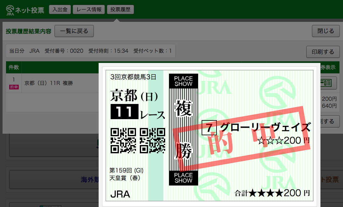This screenshot has height=207, width=343.
Task: Open the レース情報 menu
Action: coord(89,9)
